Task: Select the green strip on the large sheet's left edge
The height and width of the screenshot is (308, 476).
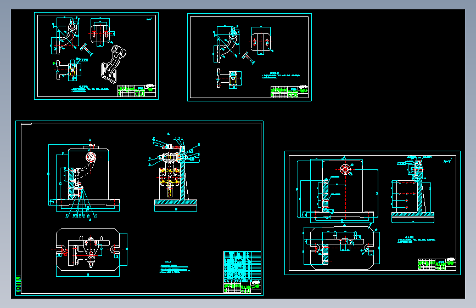Action: pos(18,284)
